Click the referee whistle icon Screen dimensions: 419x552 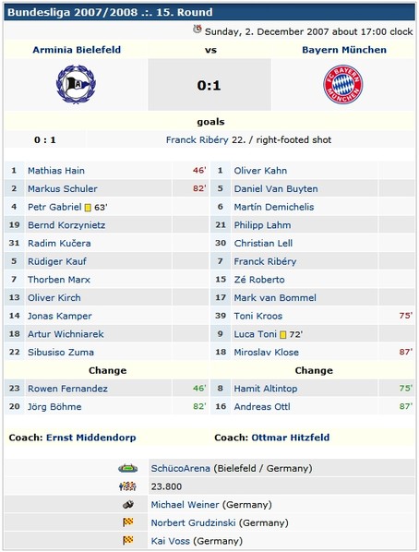(127, 505)
